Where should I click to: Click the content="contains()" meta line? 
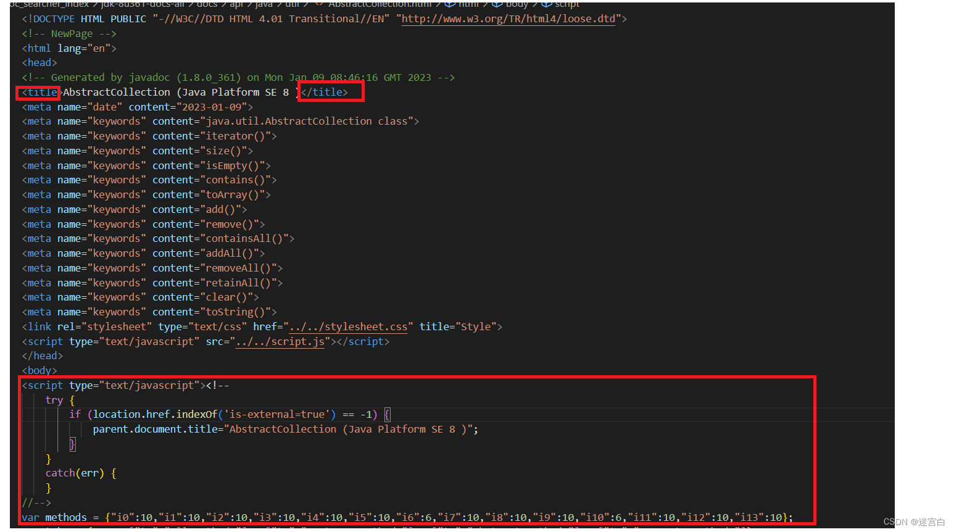pyautogui.click(x=149, y=180)
